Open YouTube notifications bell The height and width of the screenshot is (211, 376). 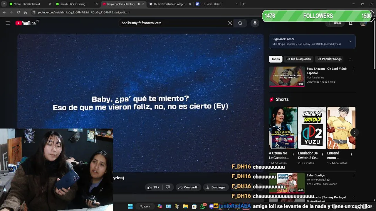[x=350, y=23]
